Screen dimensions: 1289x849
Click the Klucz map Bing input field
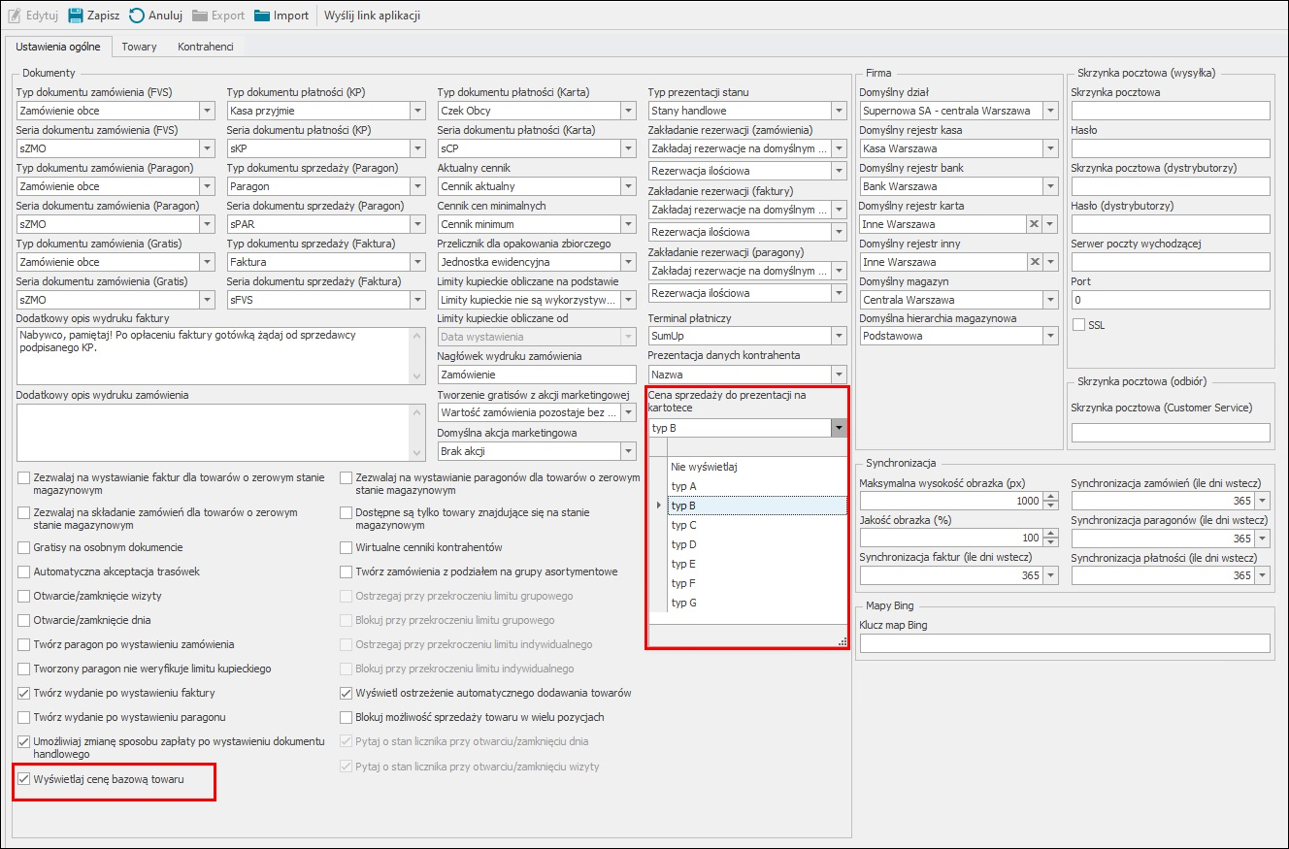click(1065, 643)
